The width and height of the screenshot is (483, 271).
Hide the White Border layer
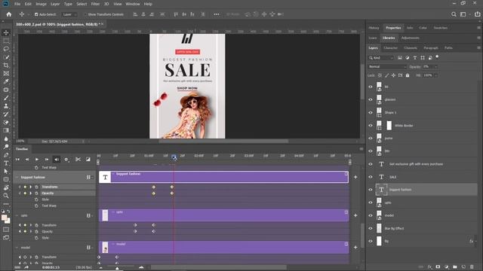[371, 126]
